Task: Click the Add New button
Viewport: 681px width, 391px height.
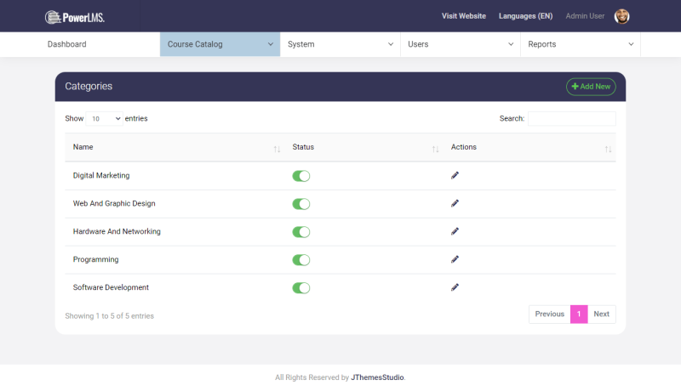Action: 591,87
